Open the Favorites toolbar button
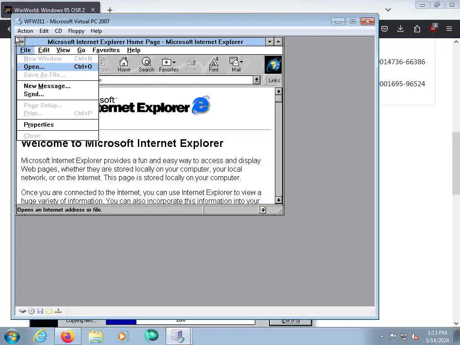The width and height of the screenshot is (460, 345). pos(169,65)
